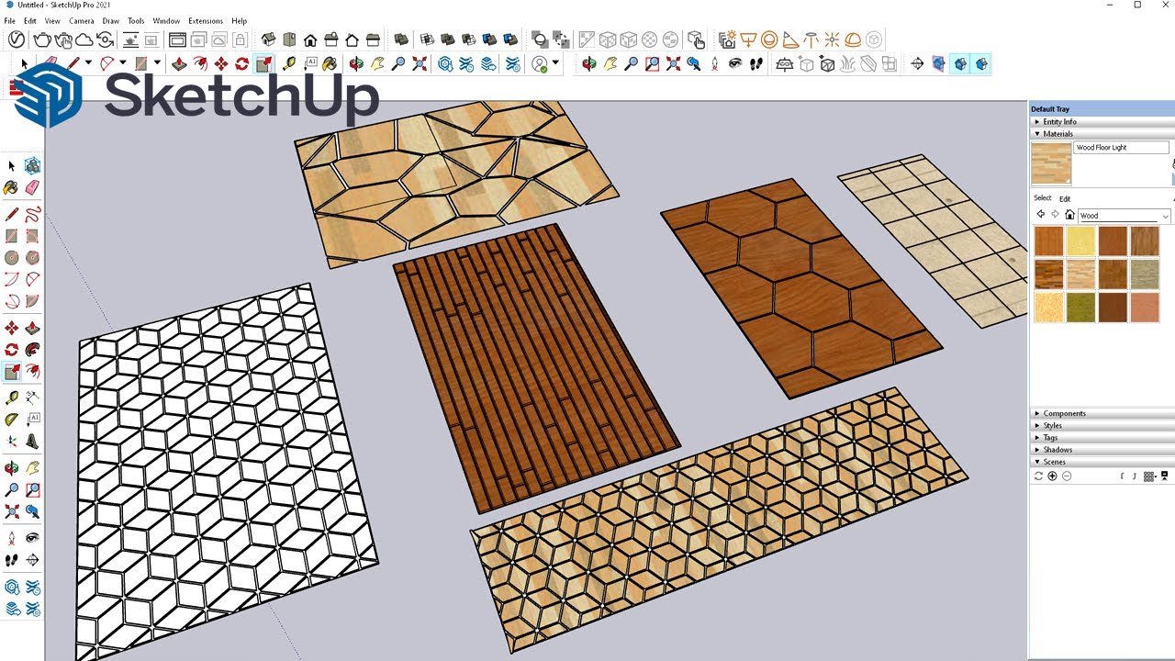Open the File menu

click(x=9, y=20)
